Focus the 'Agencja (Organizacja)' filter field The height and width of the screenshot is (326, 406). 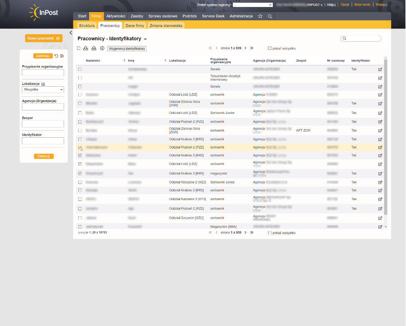(43, 107)
